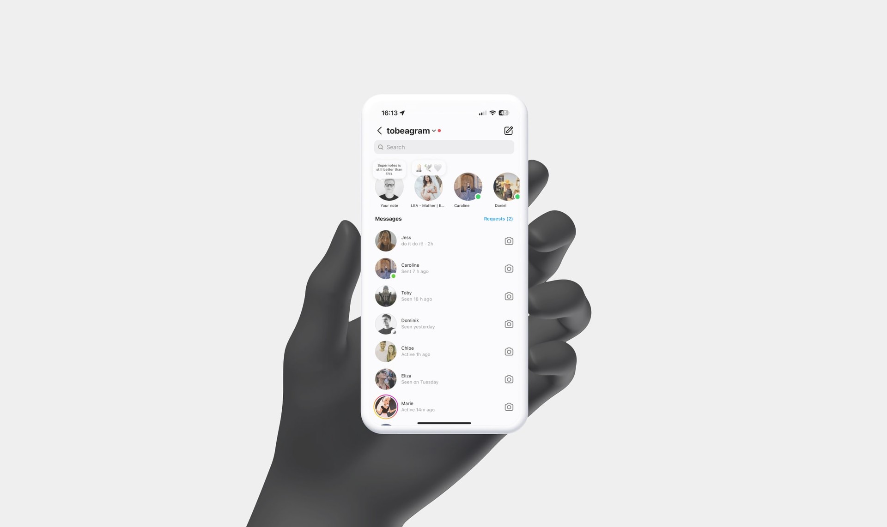Screen dimensions: 887x527
Task: Tap camera icon next to Dominik
Action: tap(508, 324)
